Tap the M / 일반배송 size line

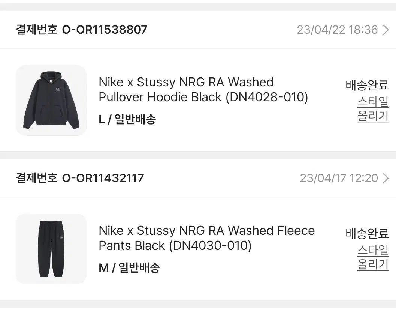(x=129, y=268)
